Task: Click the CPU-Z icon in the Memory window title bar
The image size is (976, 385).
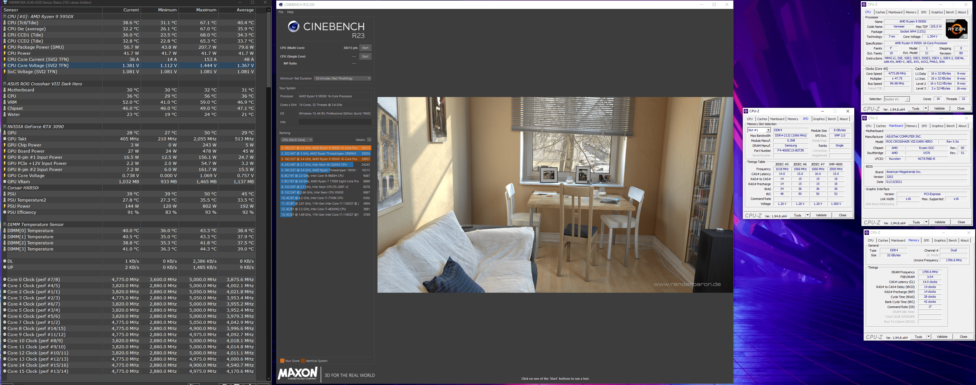Action: point(866,233)
